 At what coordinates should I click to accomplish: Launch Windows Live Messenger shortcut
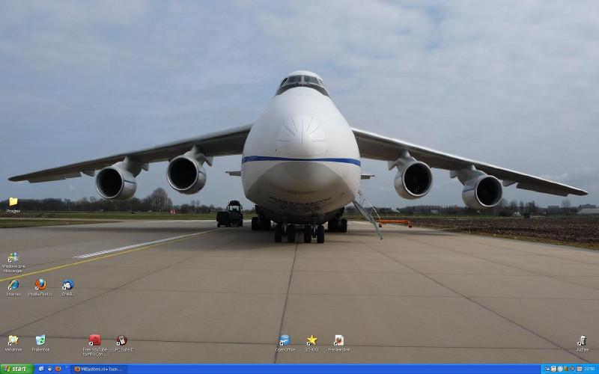13,257
